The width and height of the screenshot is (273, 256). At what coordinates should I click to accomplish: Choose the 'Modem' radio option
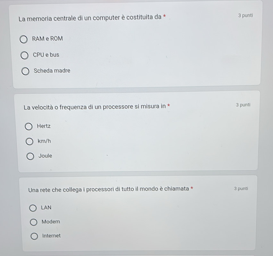[x=33, y=222]
